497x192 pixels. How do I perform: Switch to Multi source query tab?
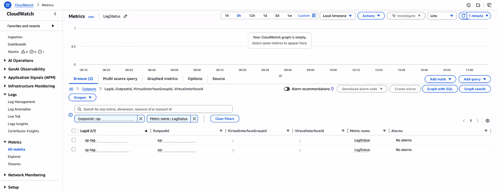(x=120, y=79)
